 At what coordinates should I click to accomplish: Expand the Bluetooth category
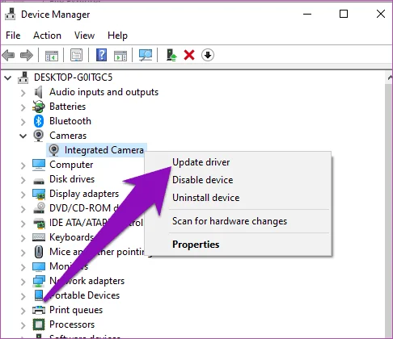click(23, 122)
